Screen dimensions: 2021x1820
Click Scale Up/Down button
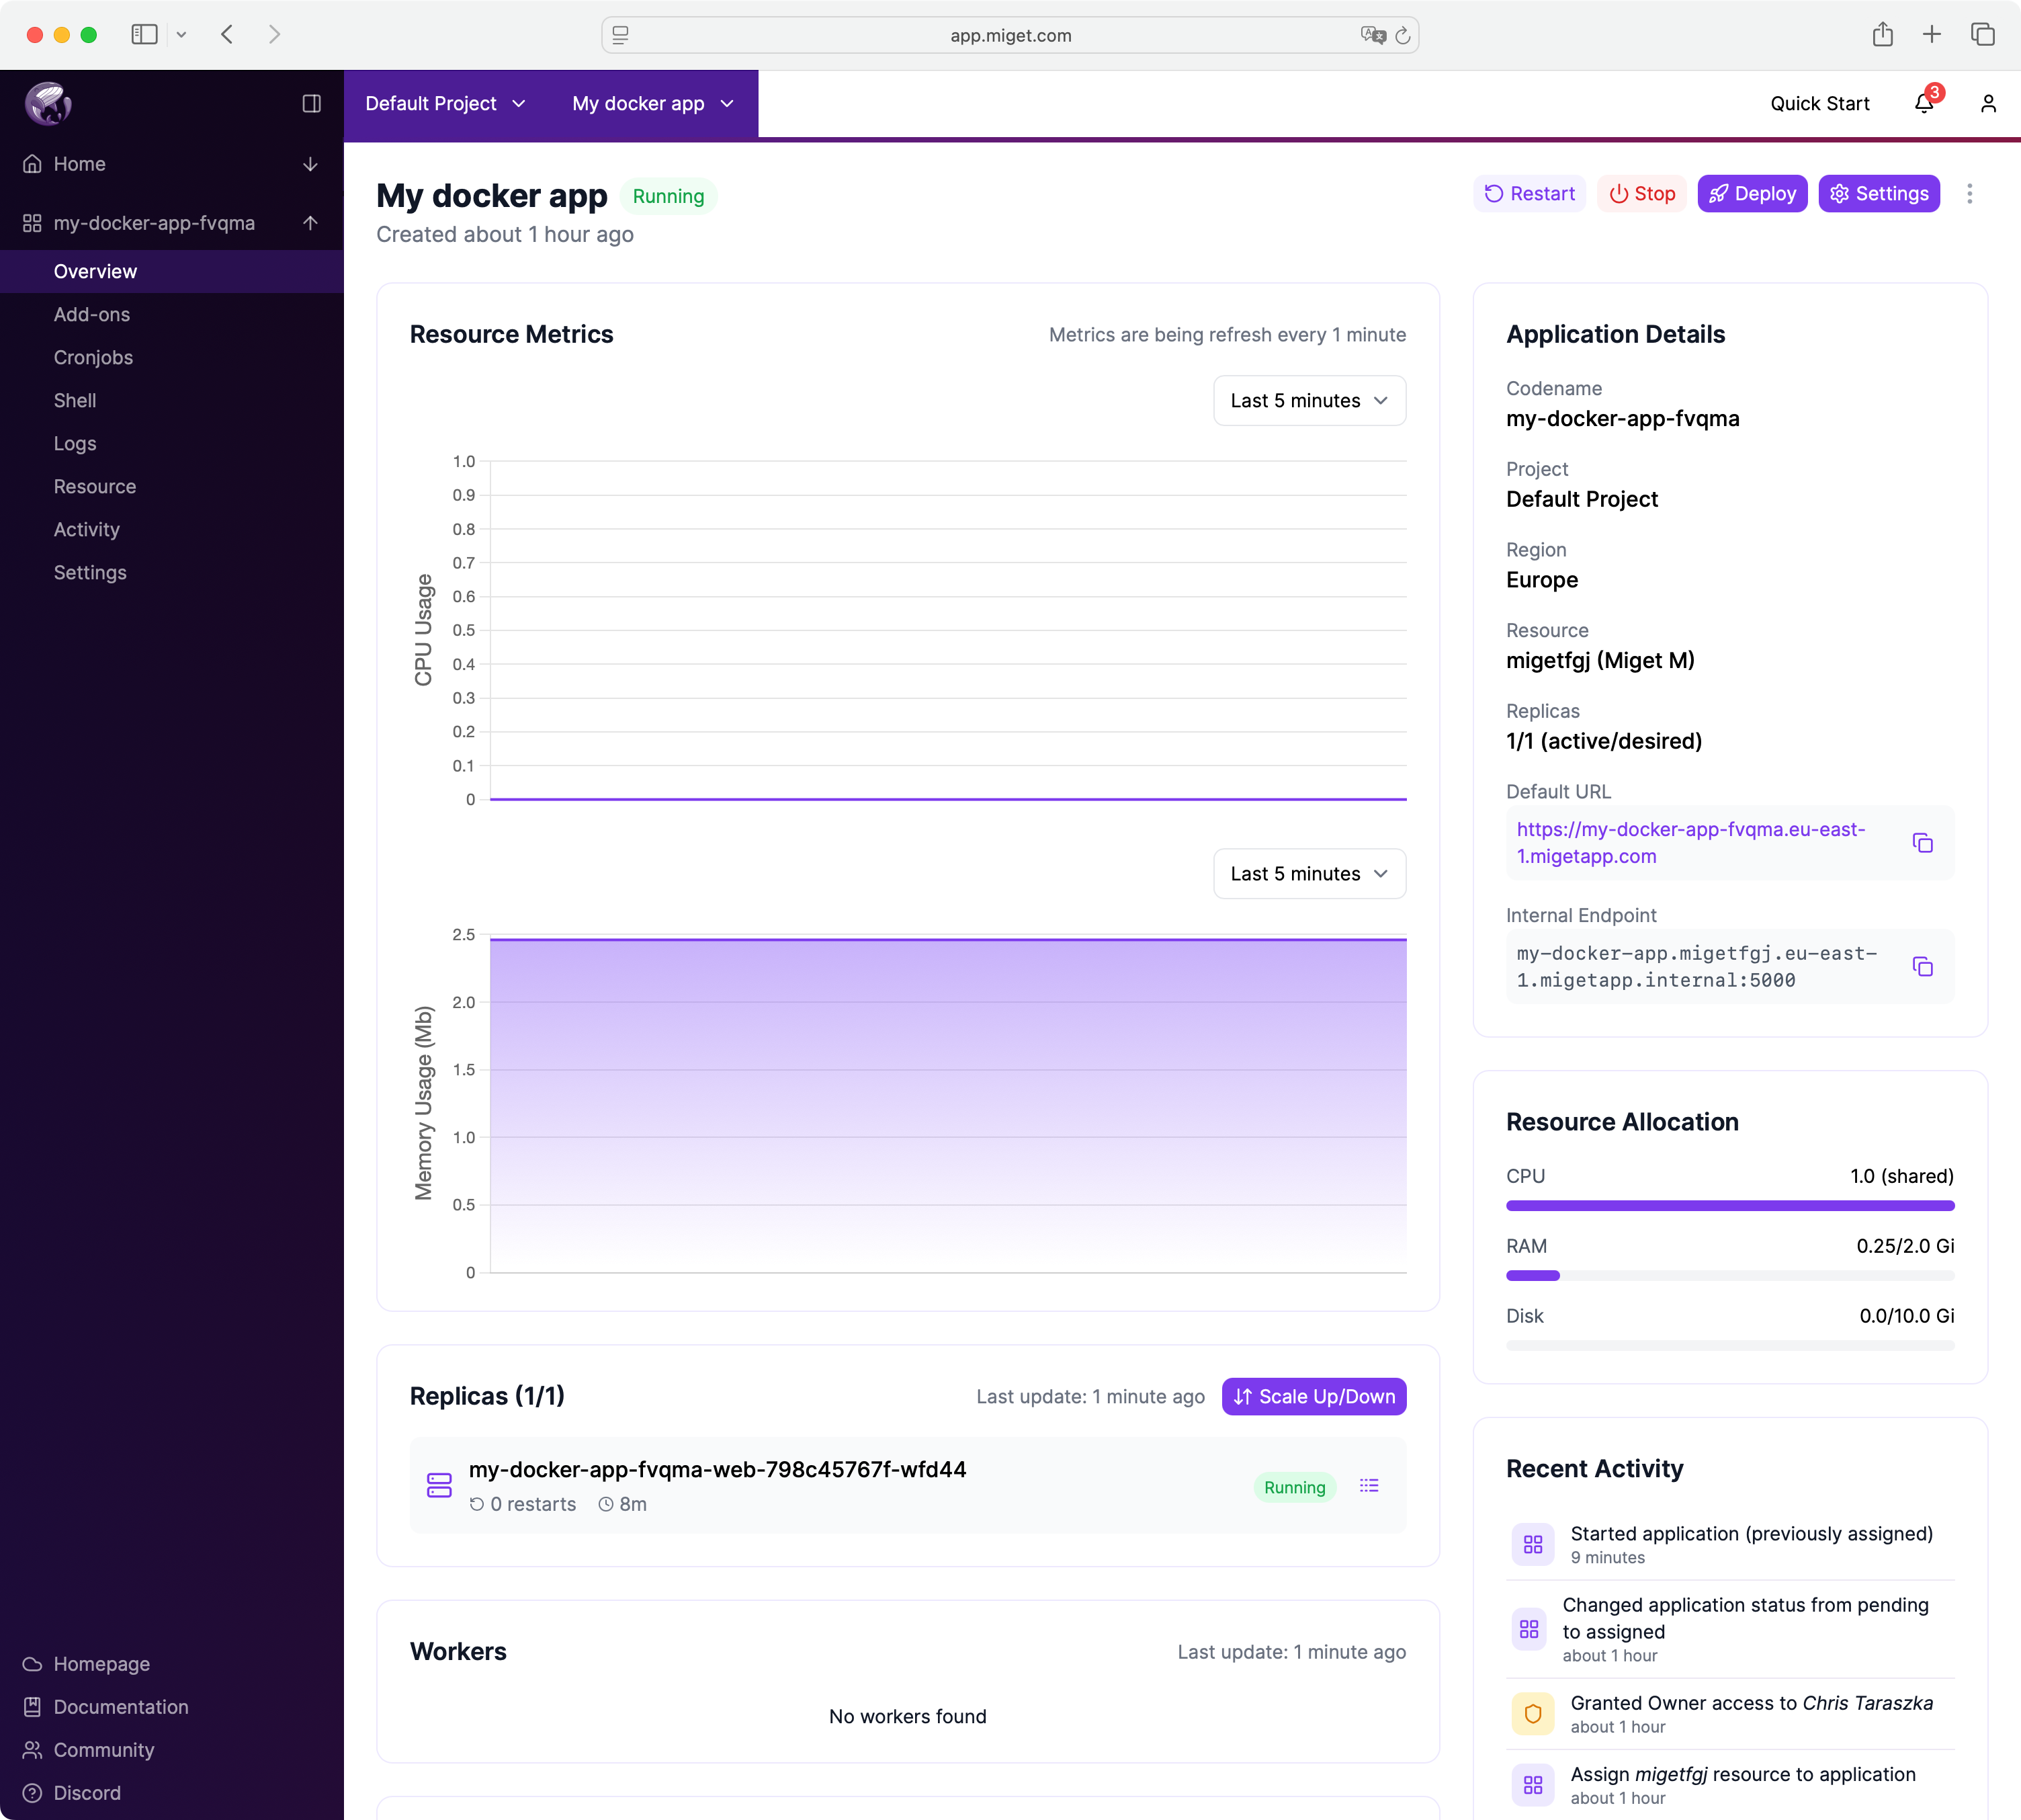pos(1314,1397)
